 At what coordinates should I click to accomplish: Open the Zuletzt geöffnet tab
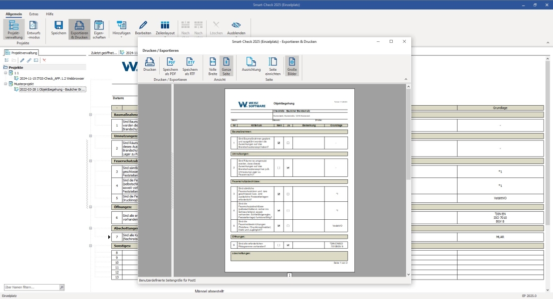coord(103,53)
